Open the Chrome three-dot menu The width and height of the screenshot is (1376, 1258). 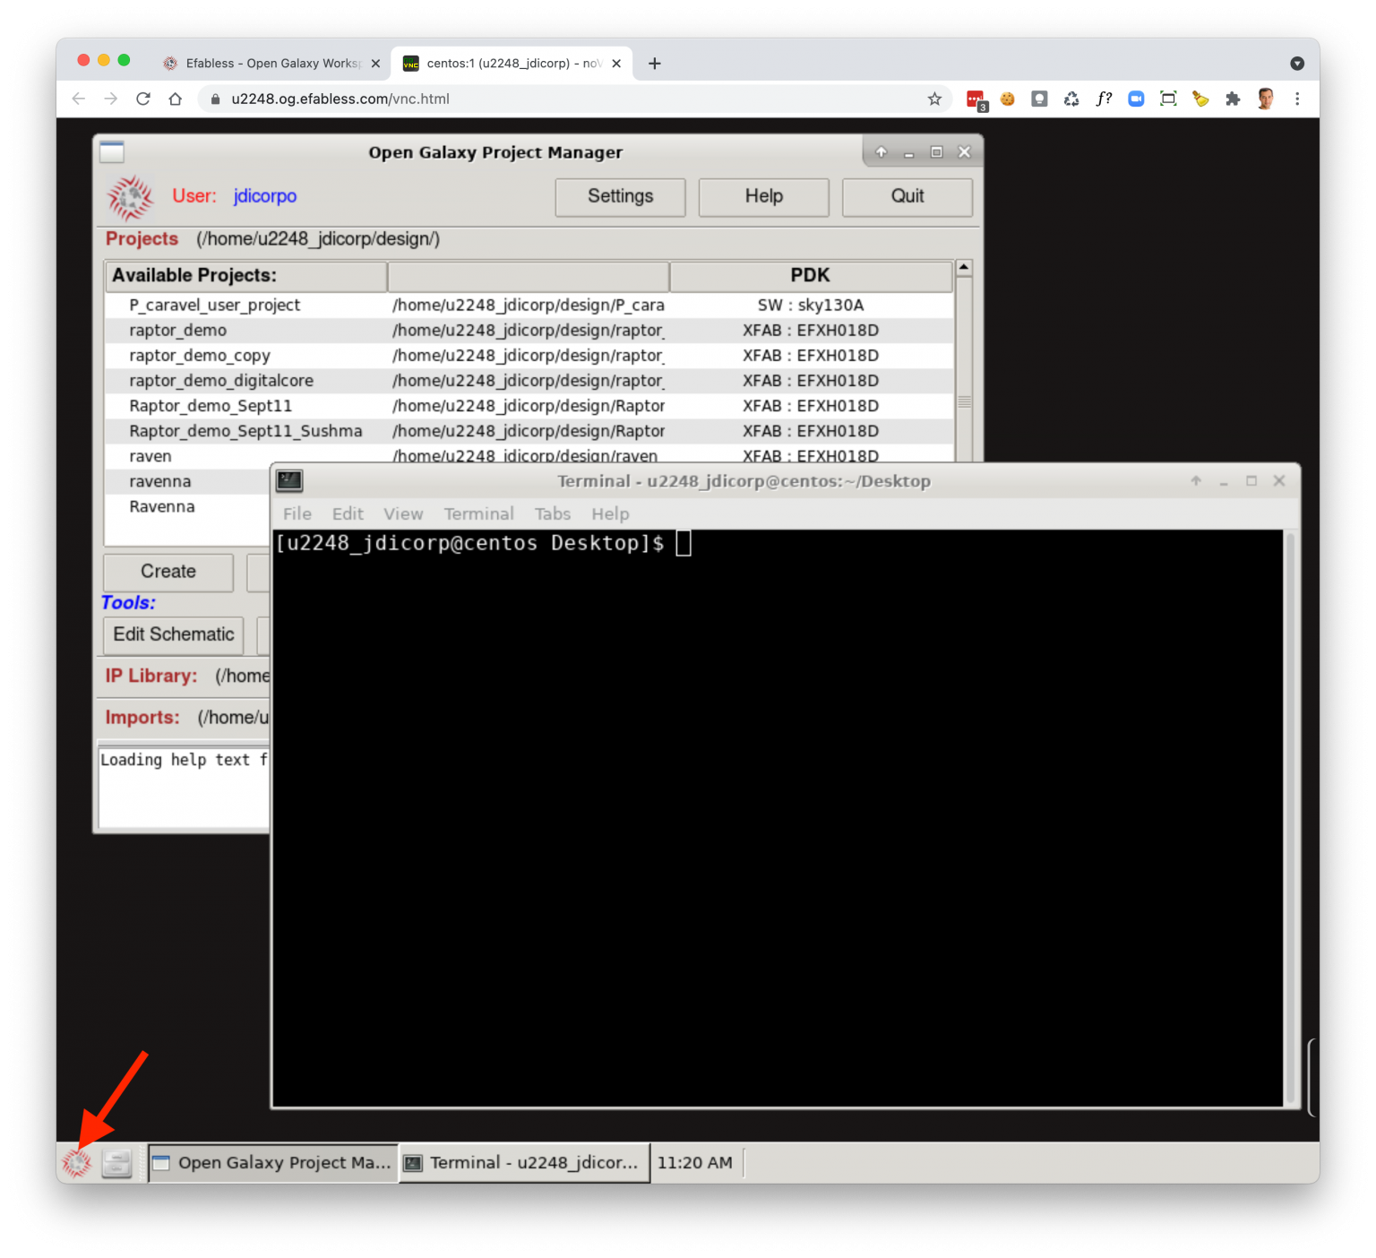click(x=1297, y=99)
